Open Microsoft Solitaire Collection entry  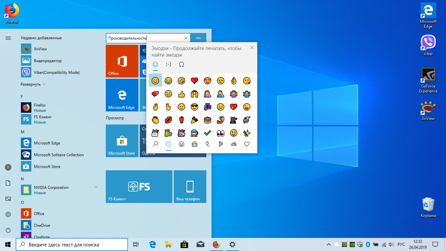tap(59, 155)
